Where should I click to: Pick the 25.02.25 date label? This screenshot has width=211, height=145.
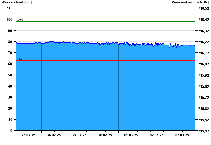(28, 135)
